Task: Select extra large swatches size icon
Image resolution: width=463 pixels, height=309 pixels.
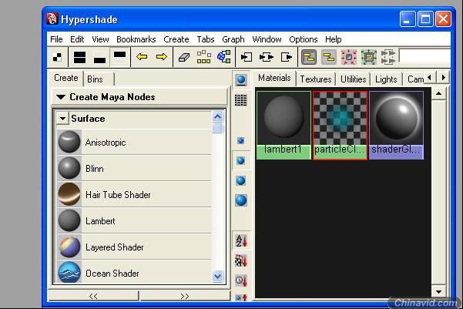Action: coord(241,200)
